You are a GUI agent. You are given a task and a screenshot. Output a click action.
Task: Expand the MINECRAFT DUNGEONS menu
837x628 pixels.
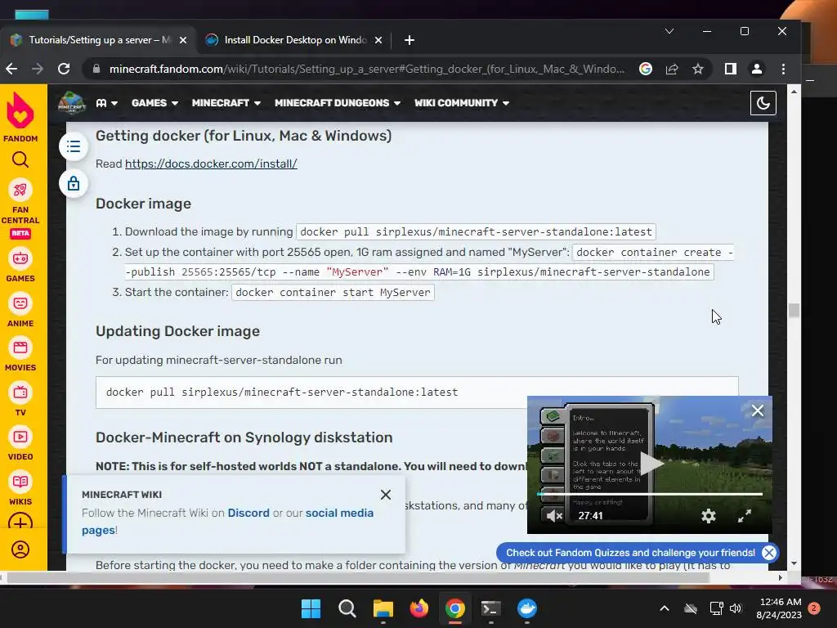tap(338, 103)
